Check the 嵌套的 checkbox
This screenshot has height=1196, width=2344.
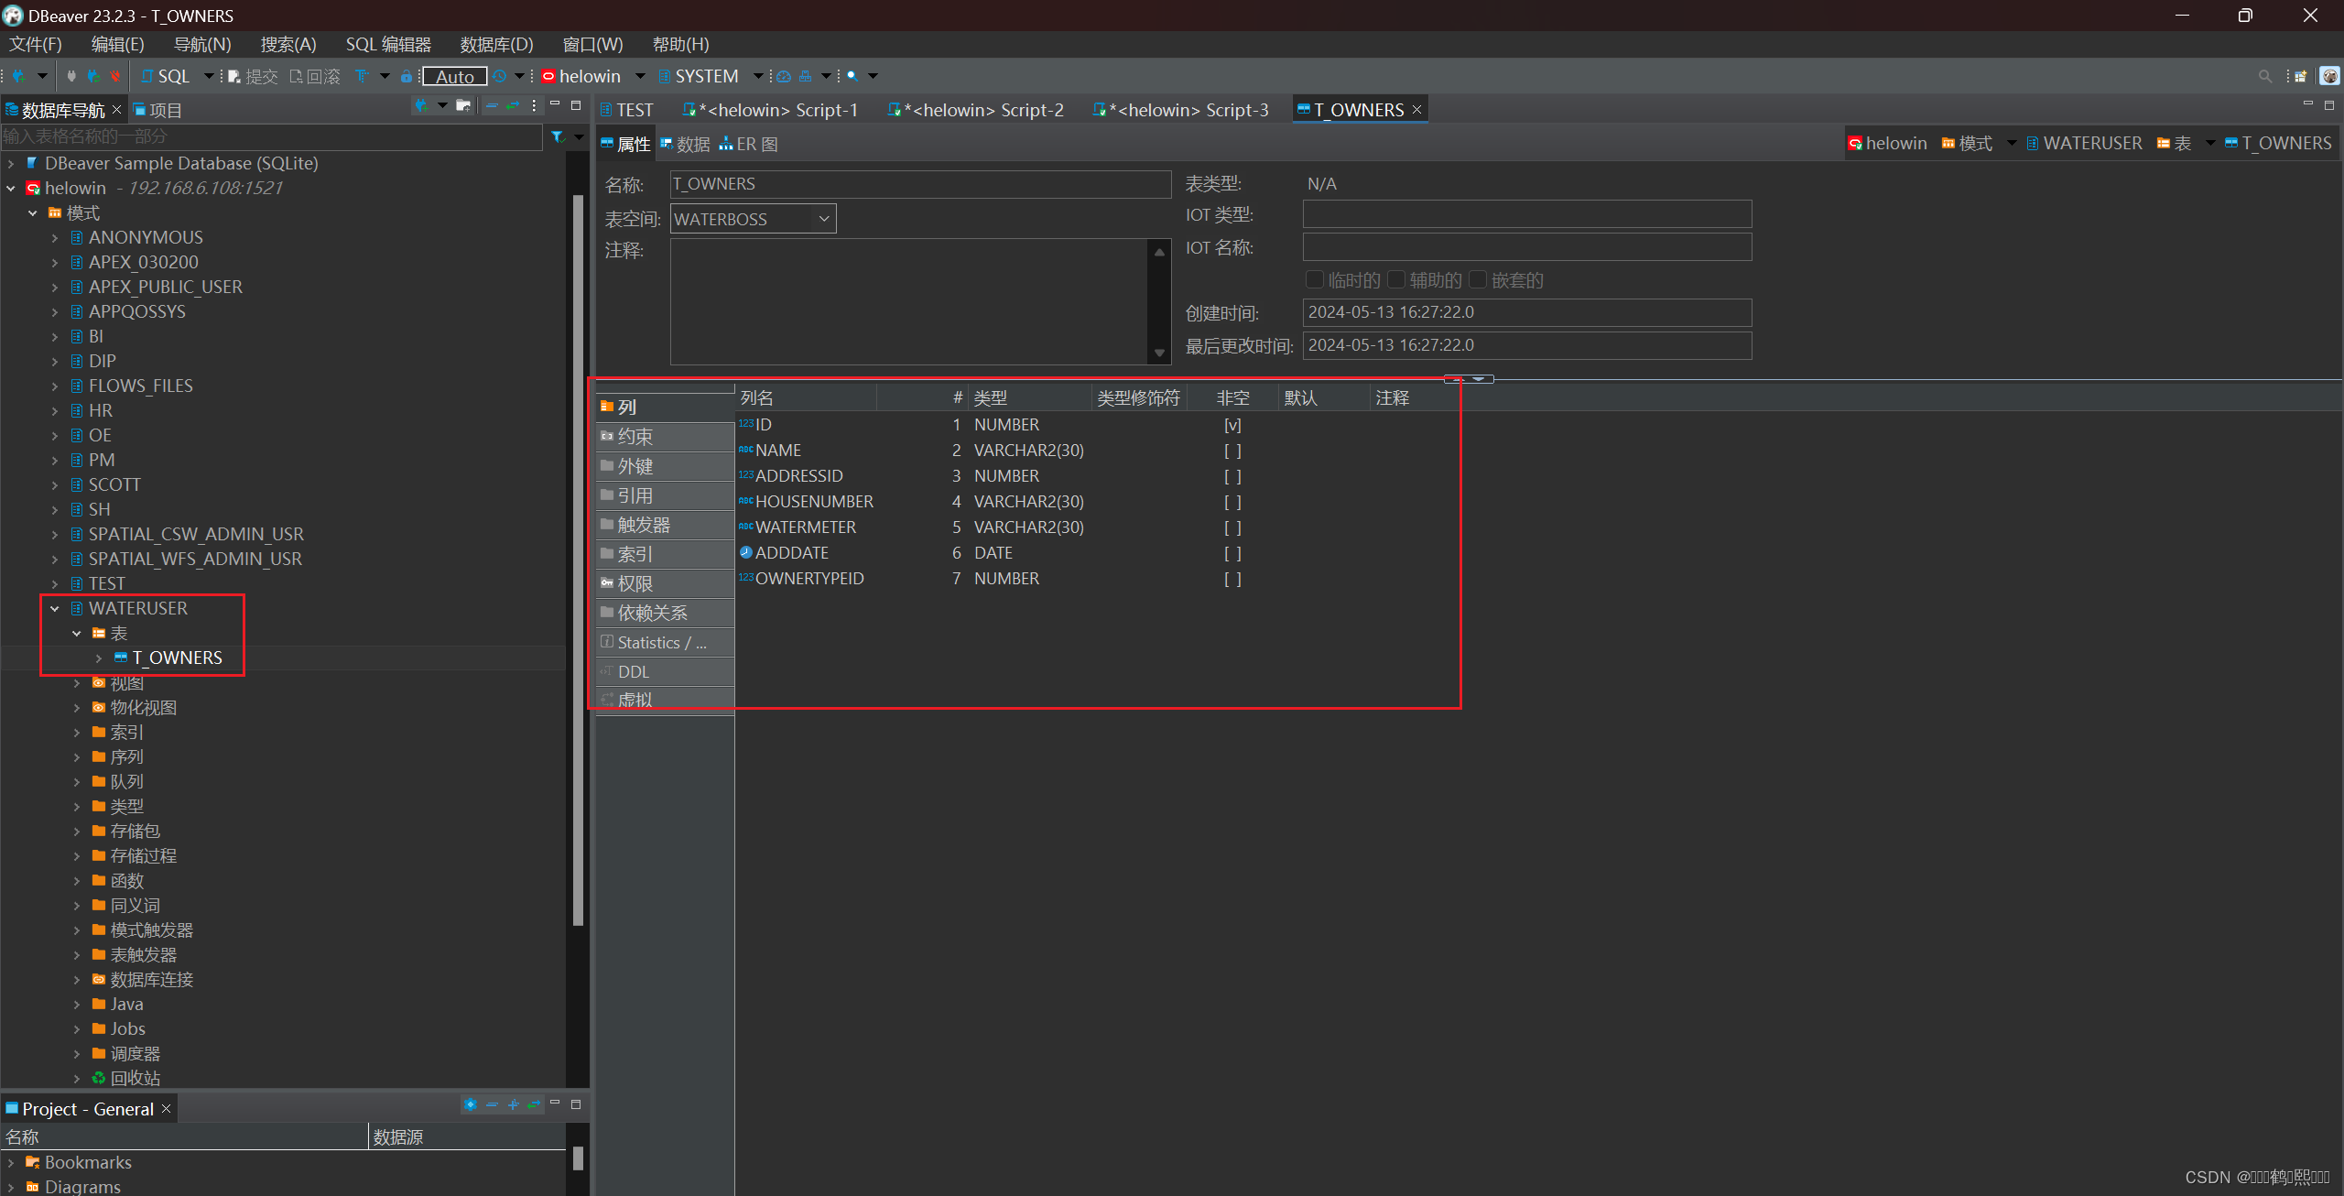click(1478, 279)
